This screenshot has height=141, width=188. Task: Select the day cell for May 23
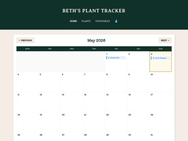(x=138, y=122)
